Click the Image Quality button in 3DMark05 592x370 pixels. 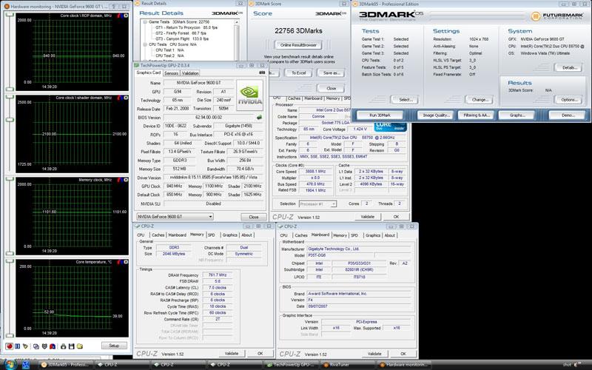436,115
